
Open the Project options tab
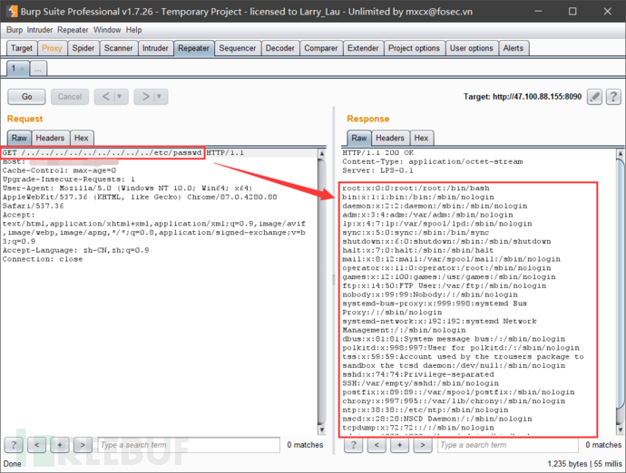coord(414,48)
